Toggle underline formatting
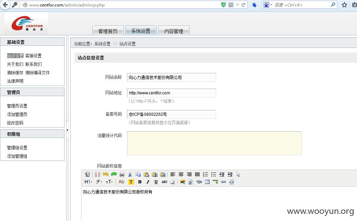Screen dimensions: 357x221 (156, 182)
